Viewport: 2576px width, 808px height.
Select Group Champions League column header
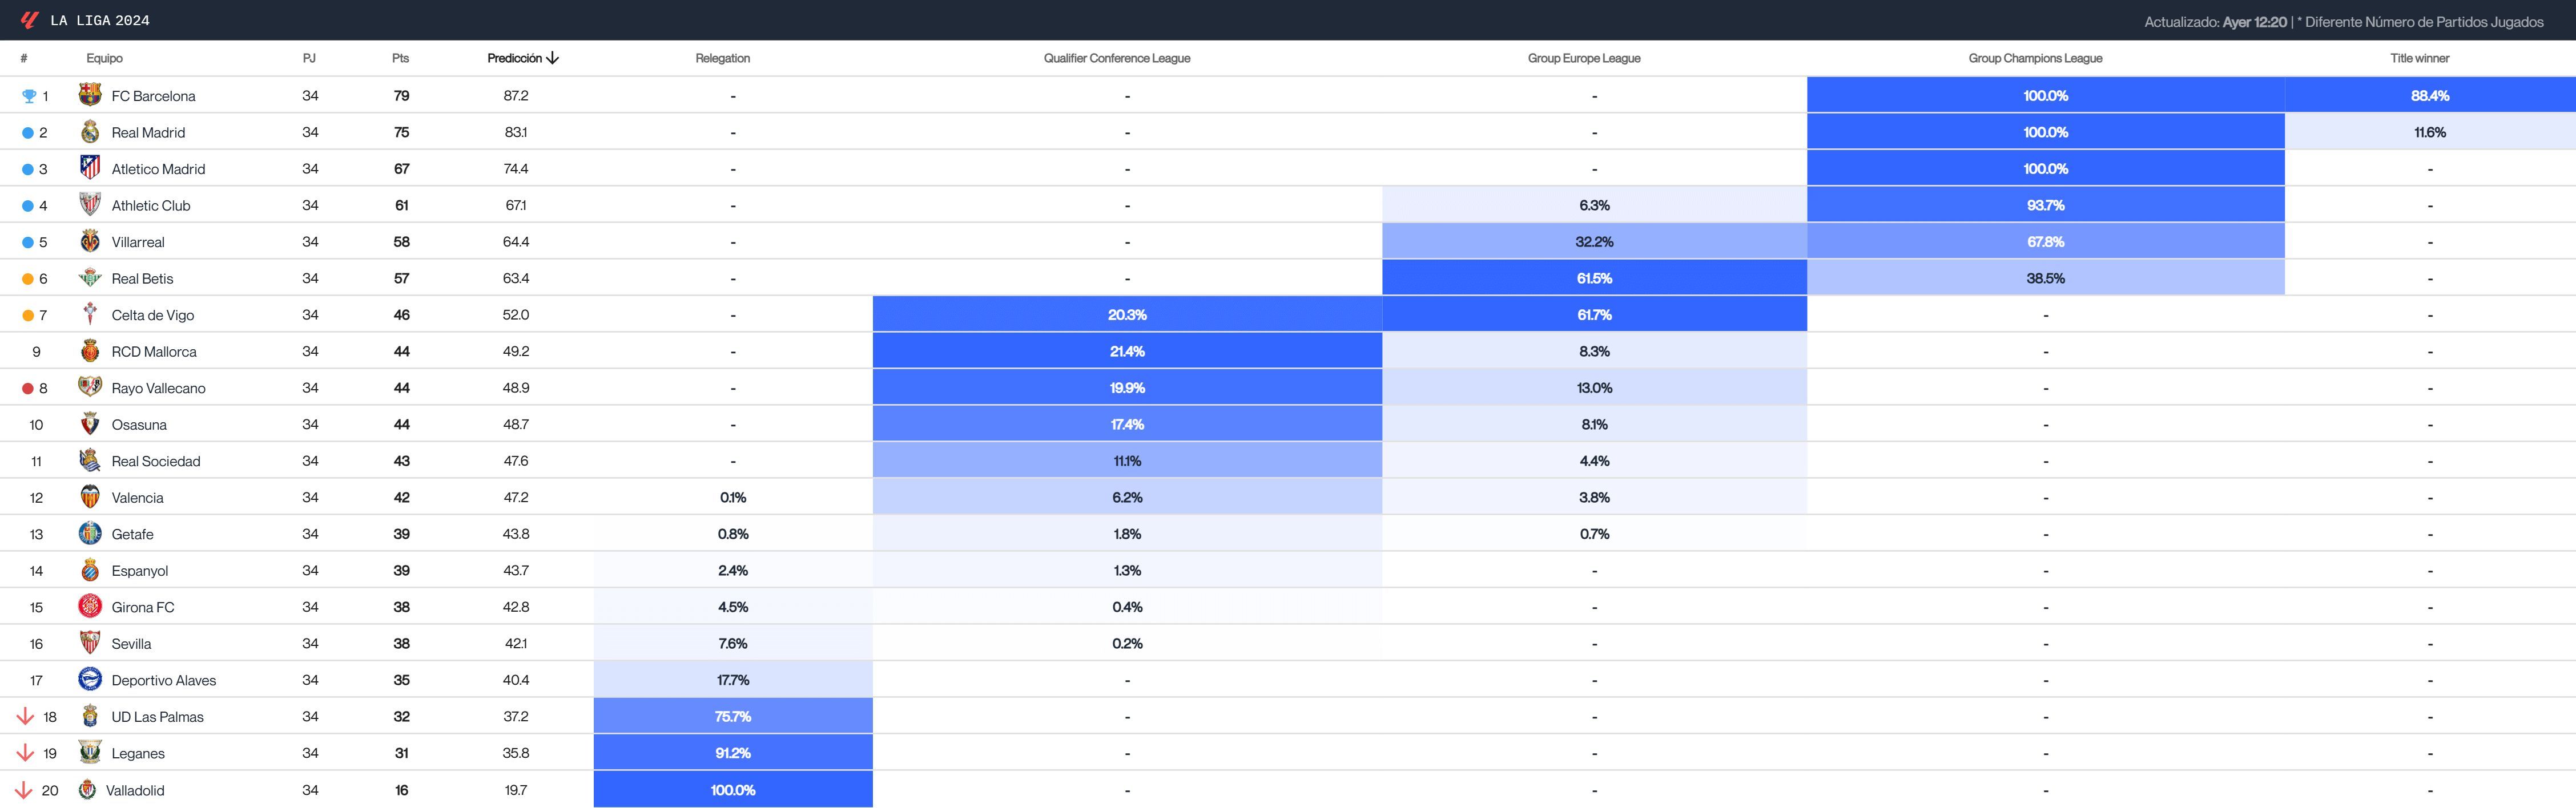(2035, 58)
